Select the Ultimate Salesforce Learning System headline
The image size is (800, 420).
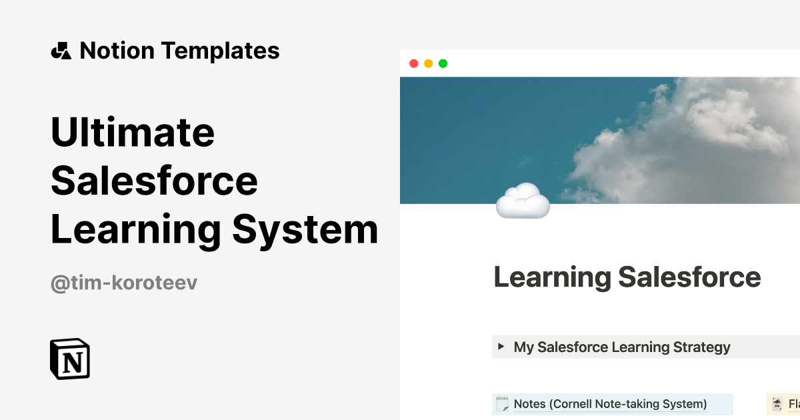213,181
